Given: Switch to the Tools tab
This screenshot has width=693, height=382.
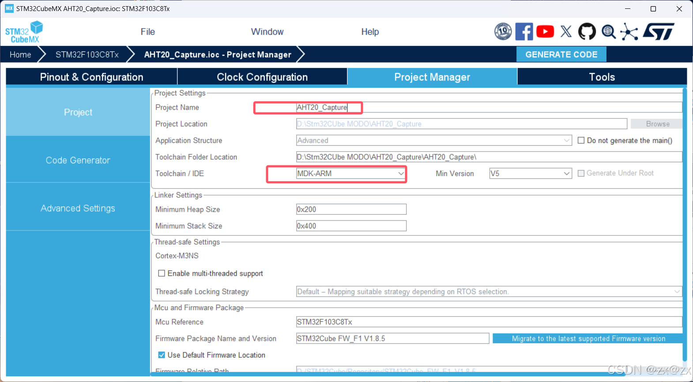Looking at the screenshot, I should tap(602, 77).
